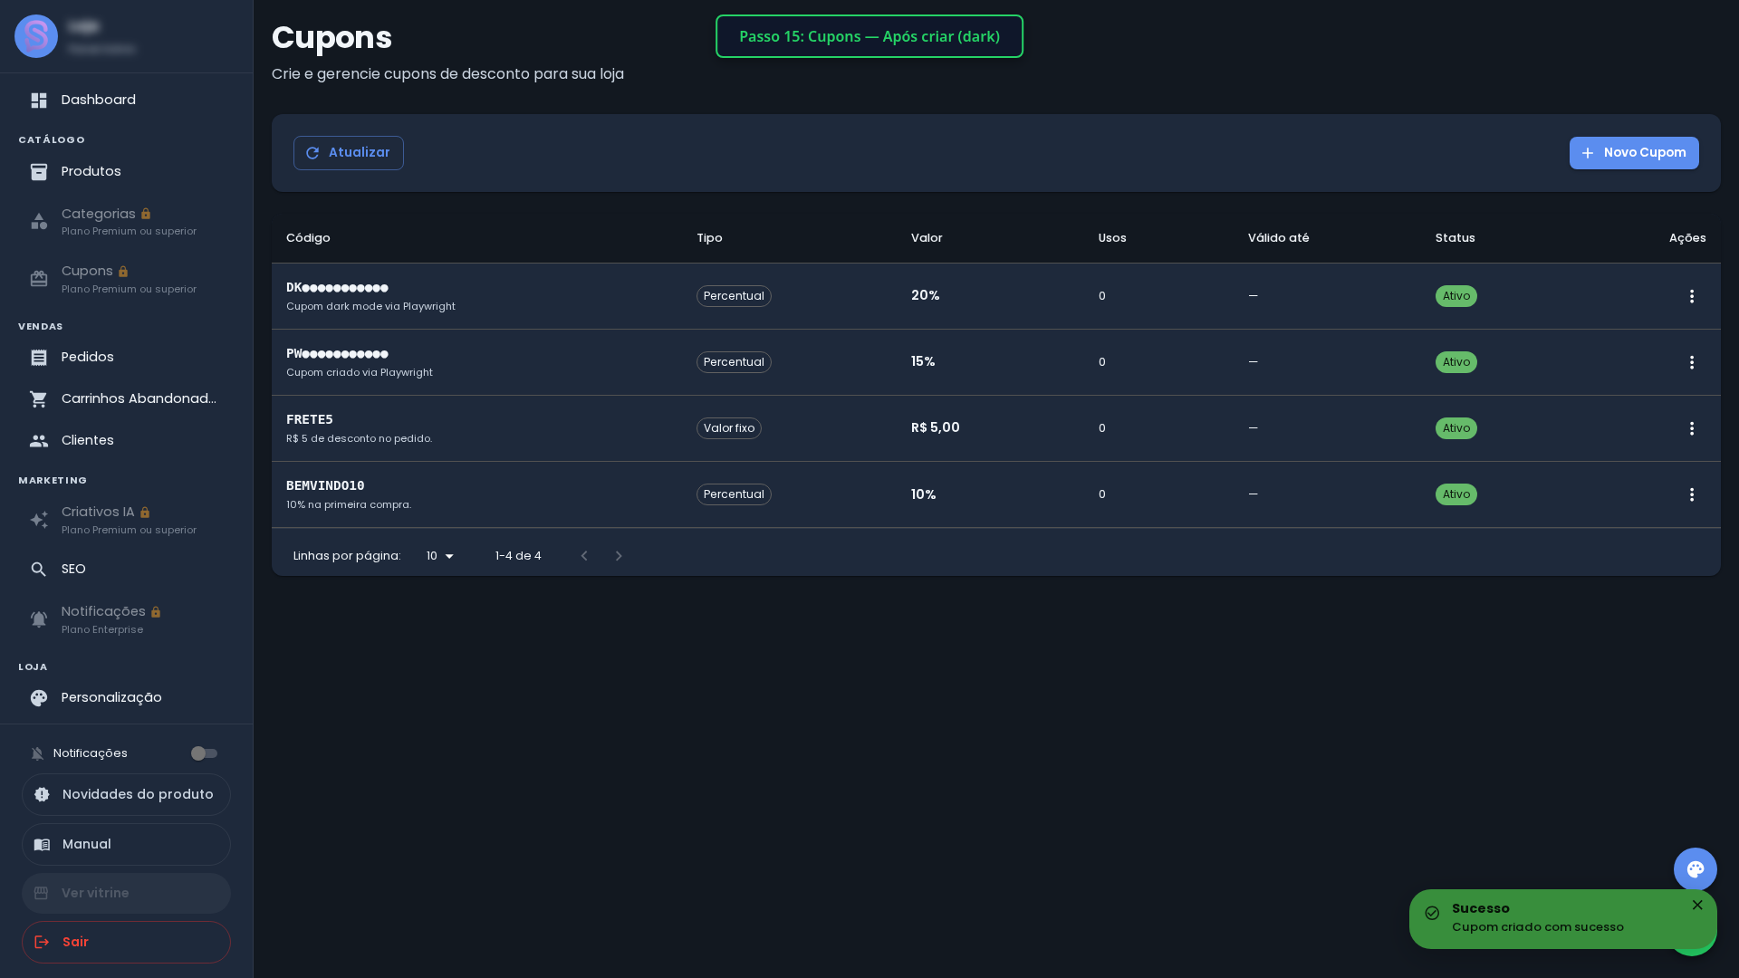Close the Sucesso toast notification
Viewport: 1739px width, 978px height.
point(1697,905)
